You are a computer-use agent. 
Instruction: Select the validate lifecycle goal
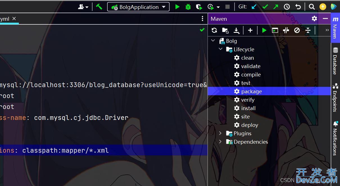(251, 66)
